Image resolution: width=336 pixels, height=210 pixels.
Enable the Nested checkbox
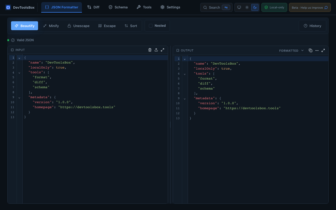tap(151, 26)
